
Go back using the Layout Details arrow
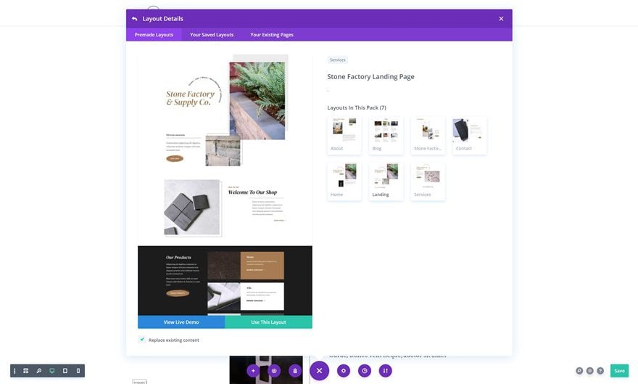(135, 19)
